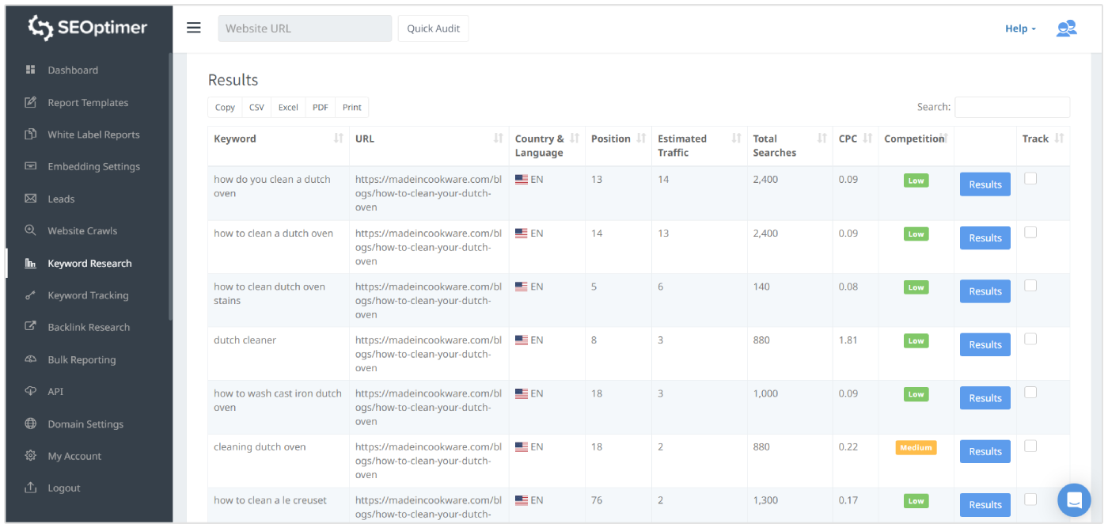Click inside the Search field

pyautogui.click(x=1012, y=106)
